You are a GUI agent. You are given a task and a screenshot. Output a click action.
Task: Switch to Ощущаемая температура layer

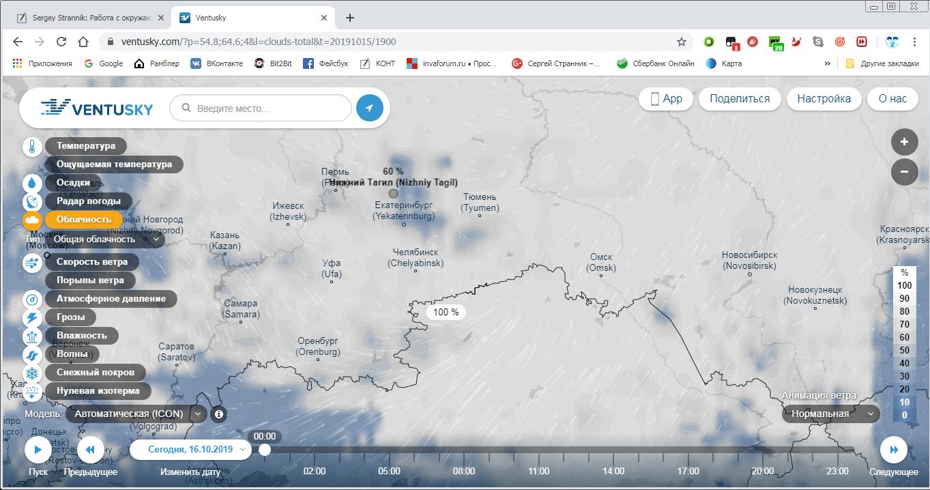coord(114,164)
